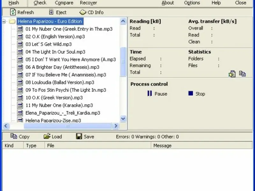
Task: Select 09 To Fos Stin Psychi file
Action: pyautogui.click(x=66, y=90)
